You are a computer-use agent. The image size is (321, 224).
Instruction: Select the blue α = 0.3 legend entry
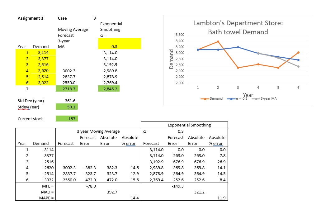[237, 98]
